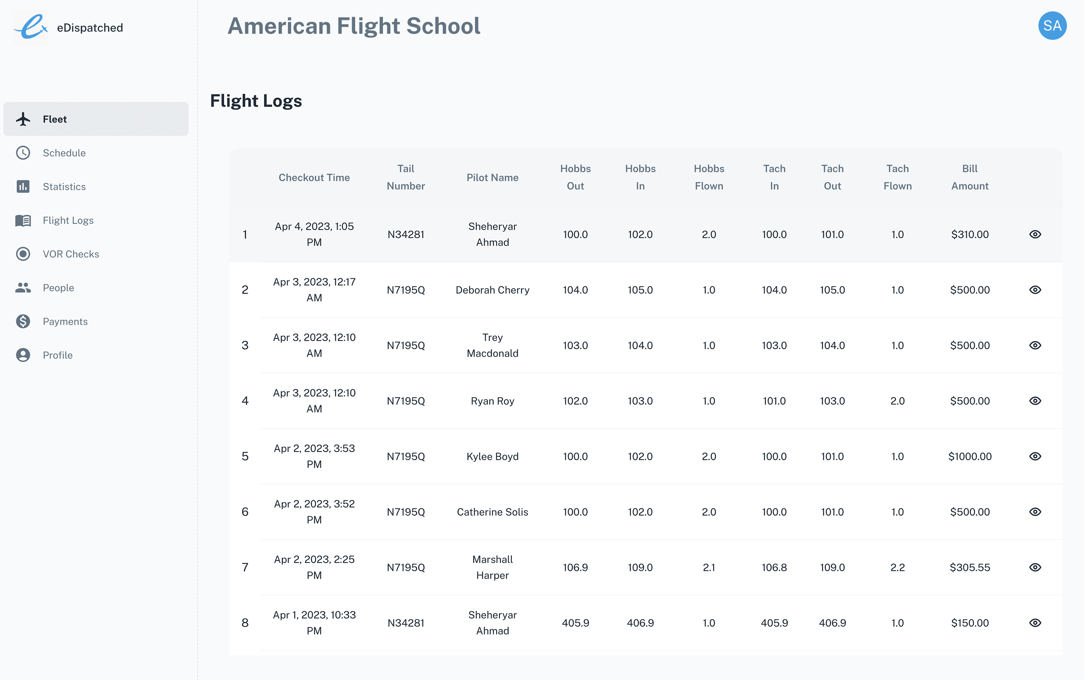
Task: Select the Checkout Time column header
Action: 314,177
